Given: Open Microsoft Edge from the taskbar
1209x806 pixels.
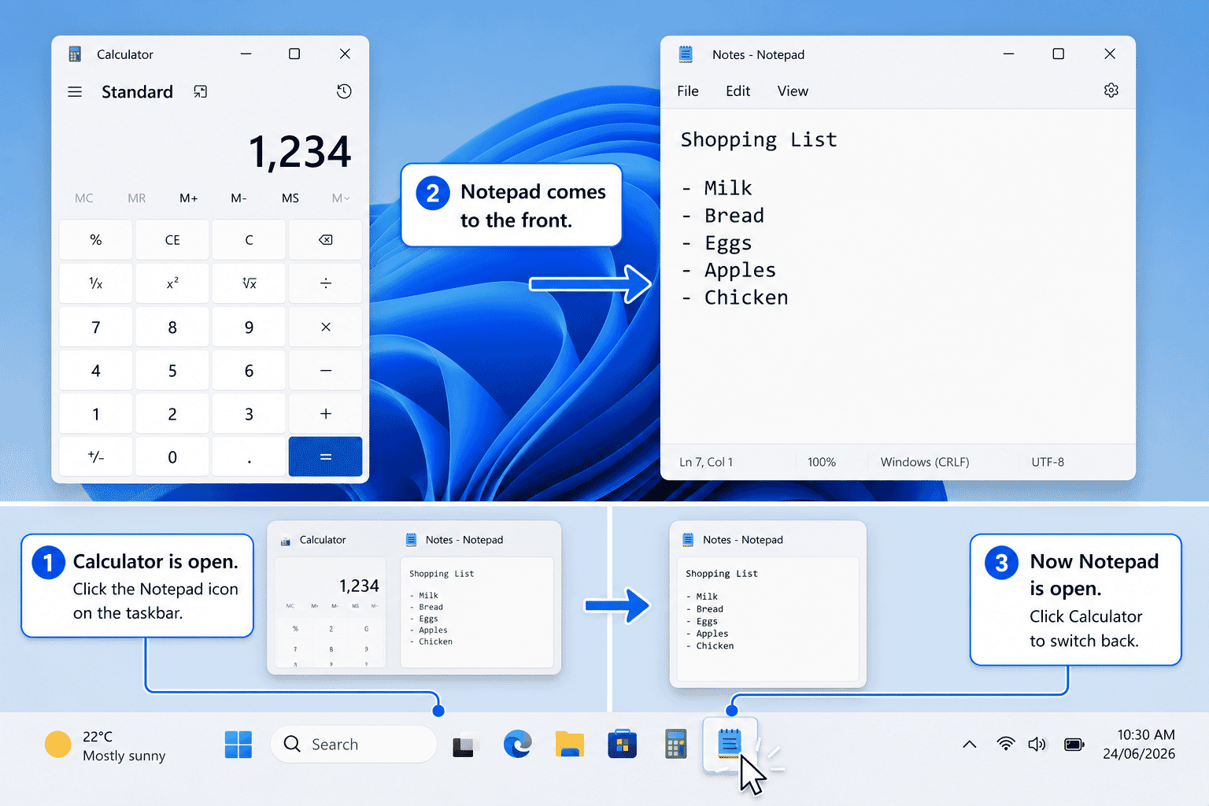Looking at the screenshot, I should [517, 744].
